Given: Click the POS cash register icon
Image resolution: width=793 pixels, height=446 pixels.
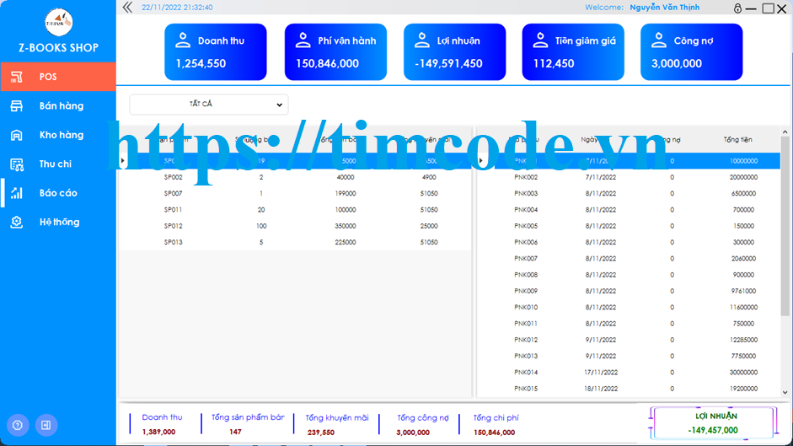Looking at the screenshot, I should [17, 77].
